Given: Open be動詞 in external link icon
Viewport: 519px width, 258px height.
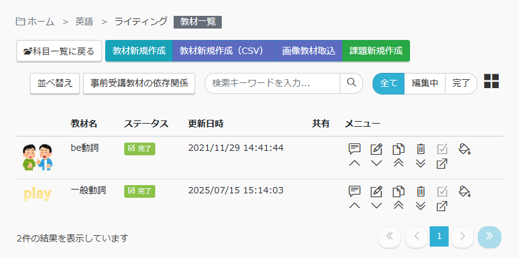Looking at the screenshot, I should pos(442,164).
